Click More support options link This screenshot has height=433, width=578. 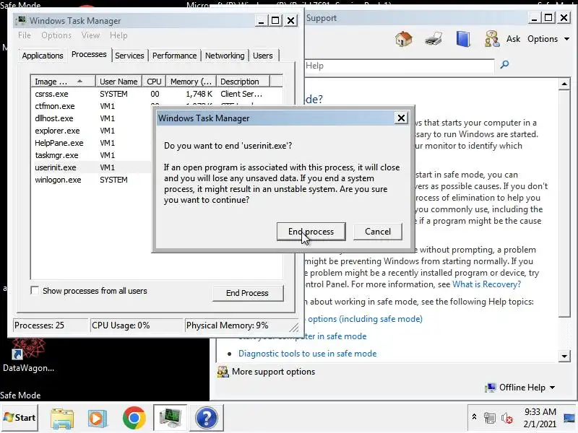pos(273,372)
